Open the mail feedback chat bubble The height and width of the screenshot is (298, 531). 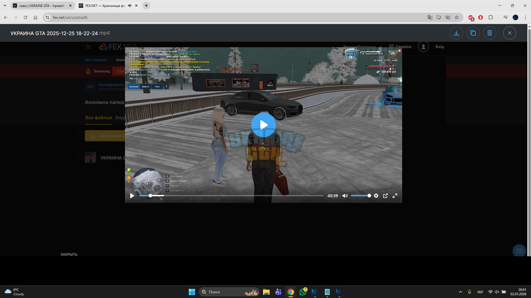519,251
